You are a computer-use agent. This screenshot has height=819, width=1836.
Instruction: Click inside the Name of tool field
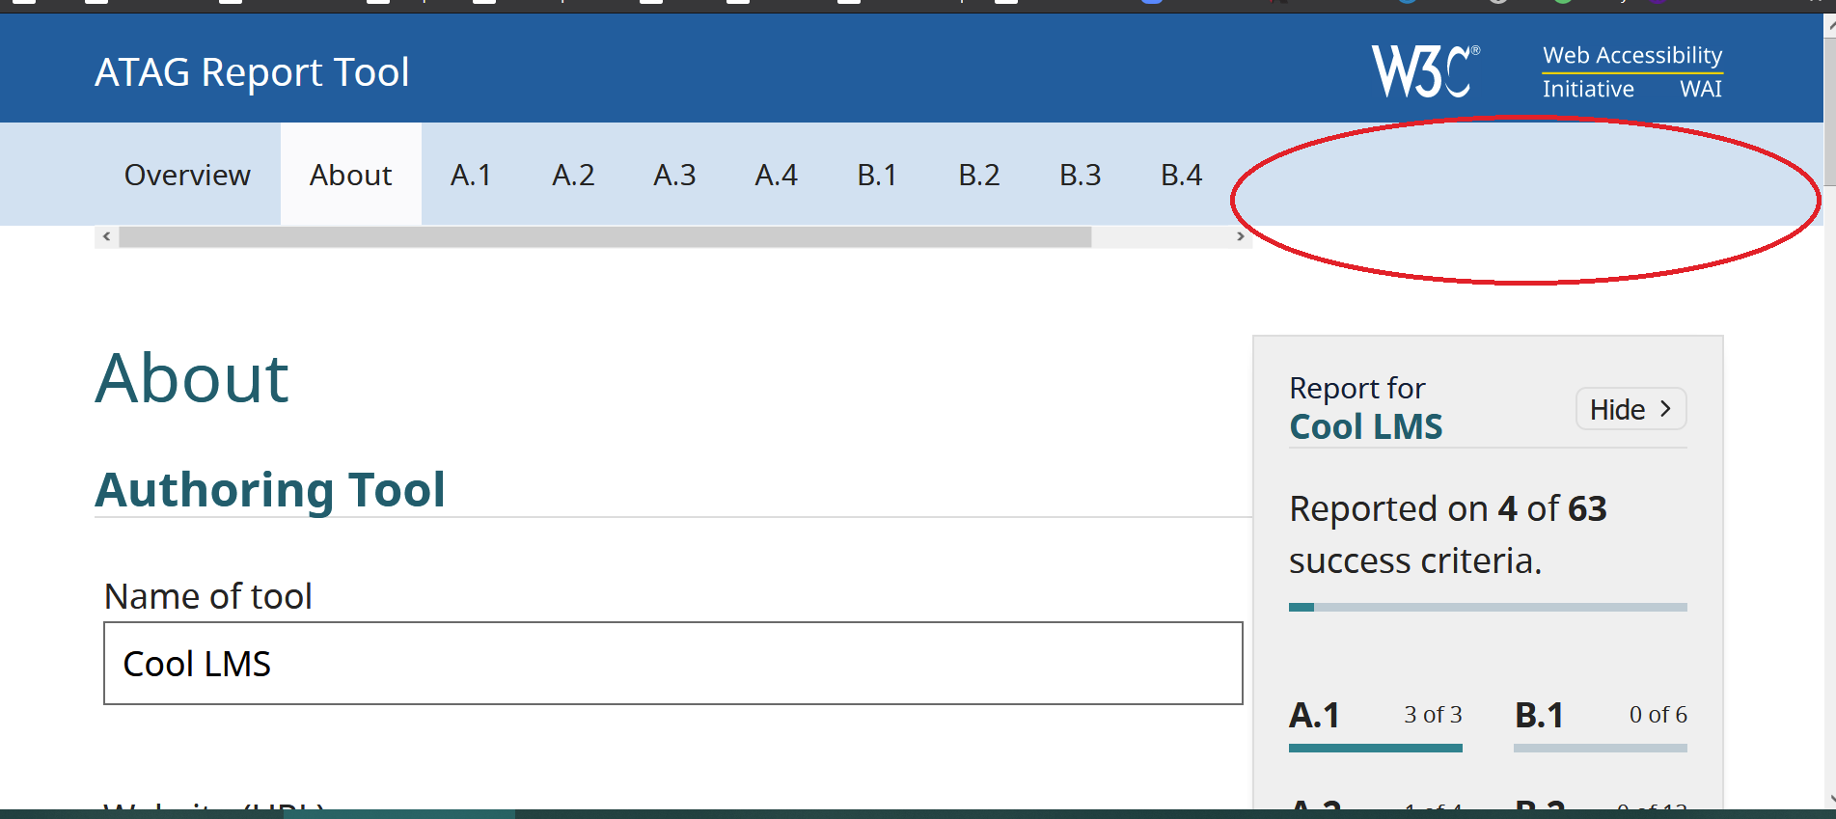[x=671, y=664]
